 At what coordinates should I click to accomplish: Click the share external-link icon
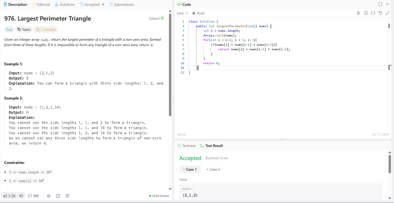(x=58, y=196)
